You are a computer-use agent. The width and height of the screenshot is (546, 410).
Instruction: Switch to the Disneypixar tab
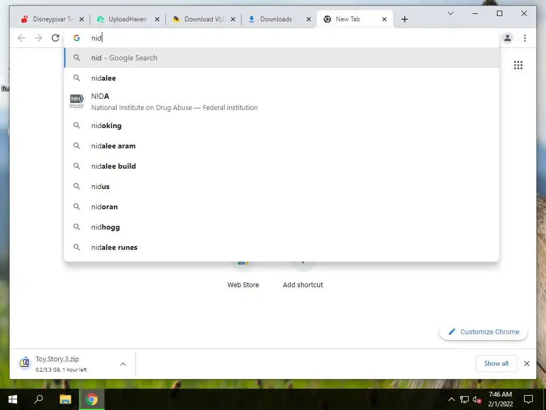pyautogui.click(x=52, y=19)
